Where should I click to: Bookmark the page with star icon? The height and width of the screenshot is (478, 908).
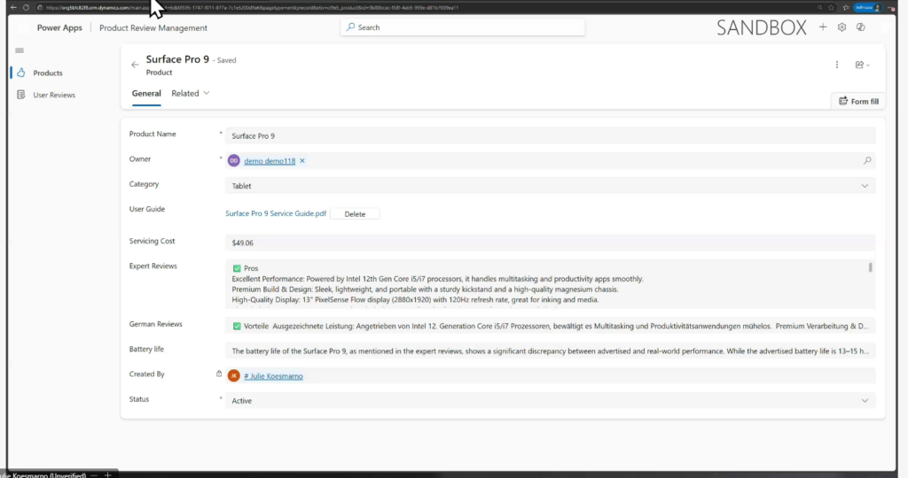(x=832, y=7)
